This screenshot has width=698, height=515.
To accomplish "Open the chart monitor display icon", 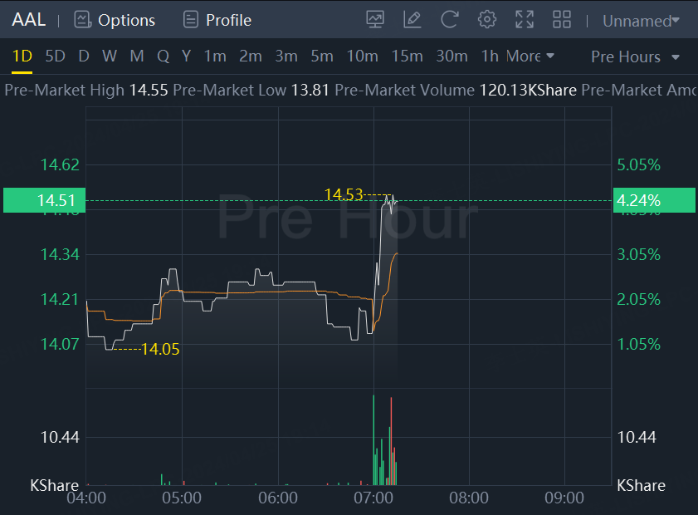I will (x=375, y=20).
